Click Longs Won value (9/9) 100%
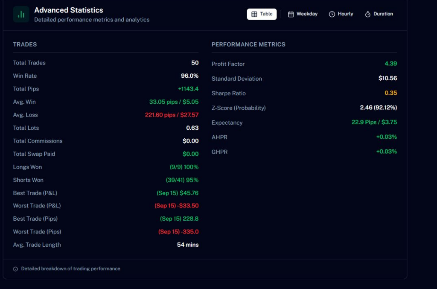The image size is (437, 289). (x=184, y=167)
